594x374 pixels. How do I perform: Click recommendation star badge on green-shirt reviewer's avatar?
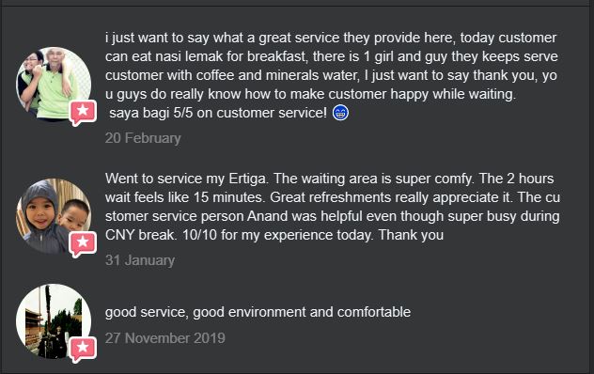click(x=83, y=112)
